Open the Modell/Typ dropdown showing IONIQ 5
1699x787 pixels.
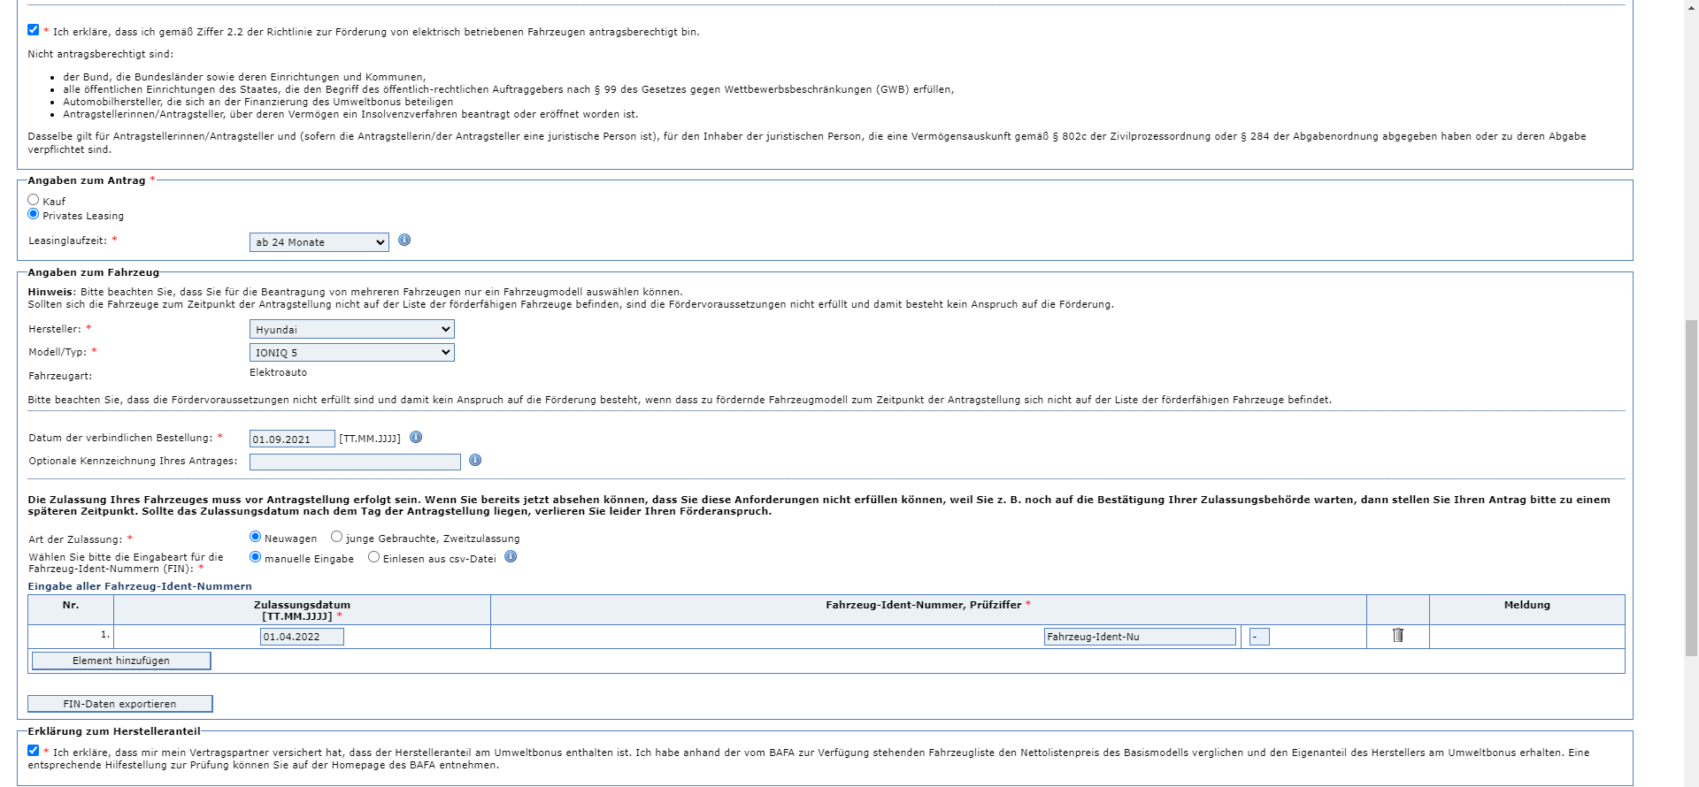[x=352, y=352]
